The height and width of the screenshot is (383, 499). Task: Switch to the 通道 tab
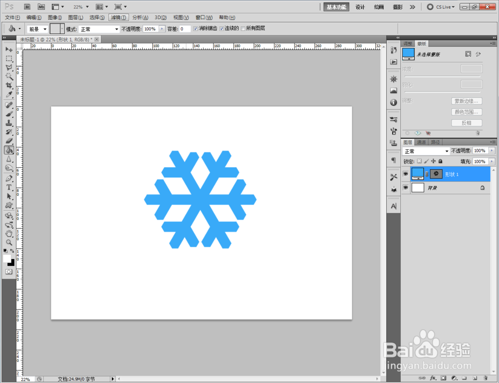[x=421, y=142]
